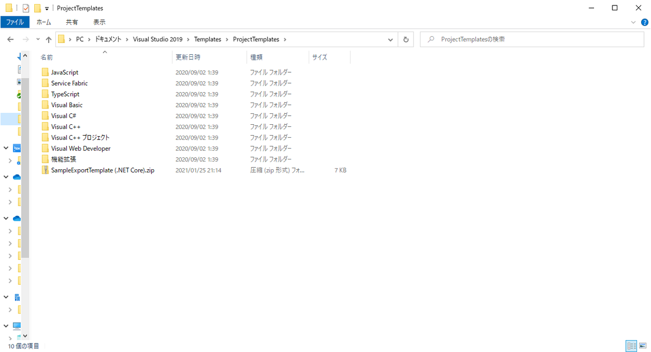The image size is (651, 352).
Task: Click the search magnifier icon
Action: (x=431, y=39)
